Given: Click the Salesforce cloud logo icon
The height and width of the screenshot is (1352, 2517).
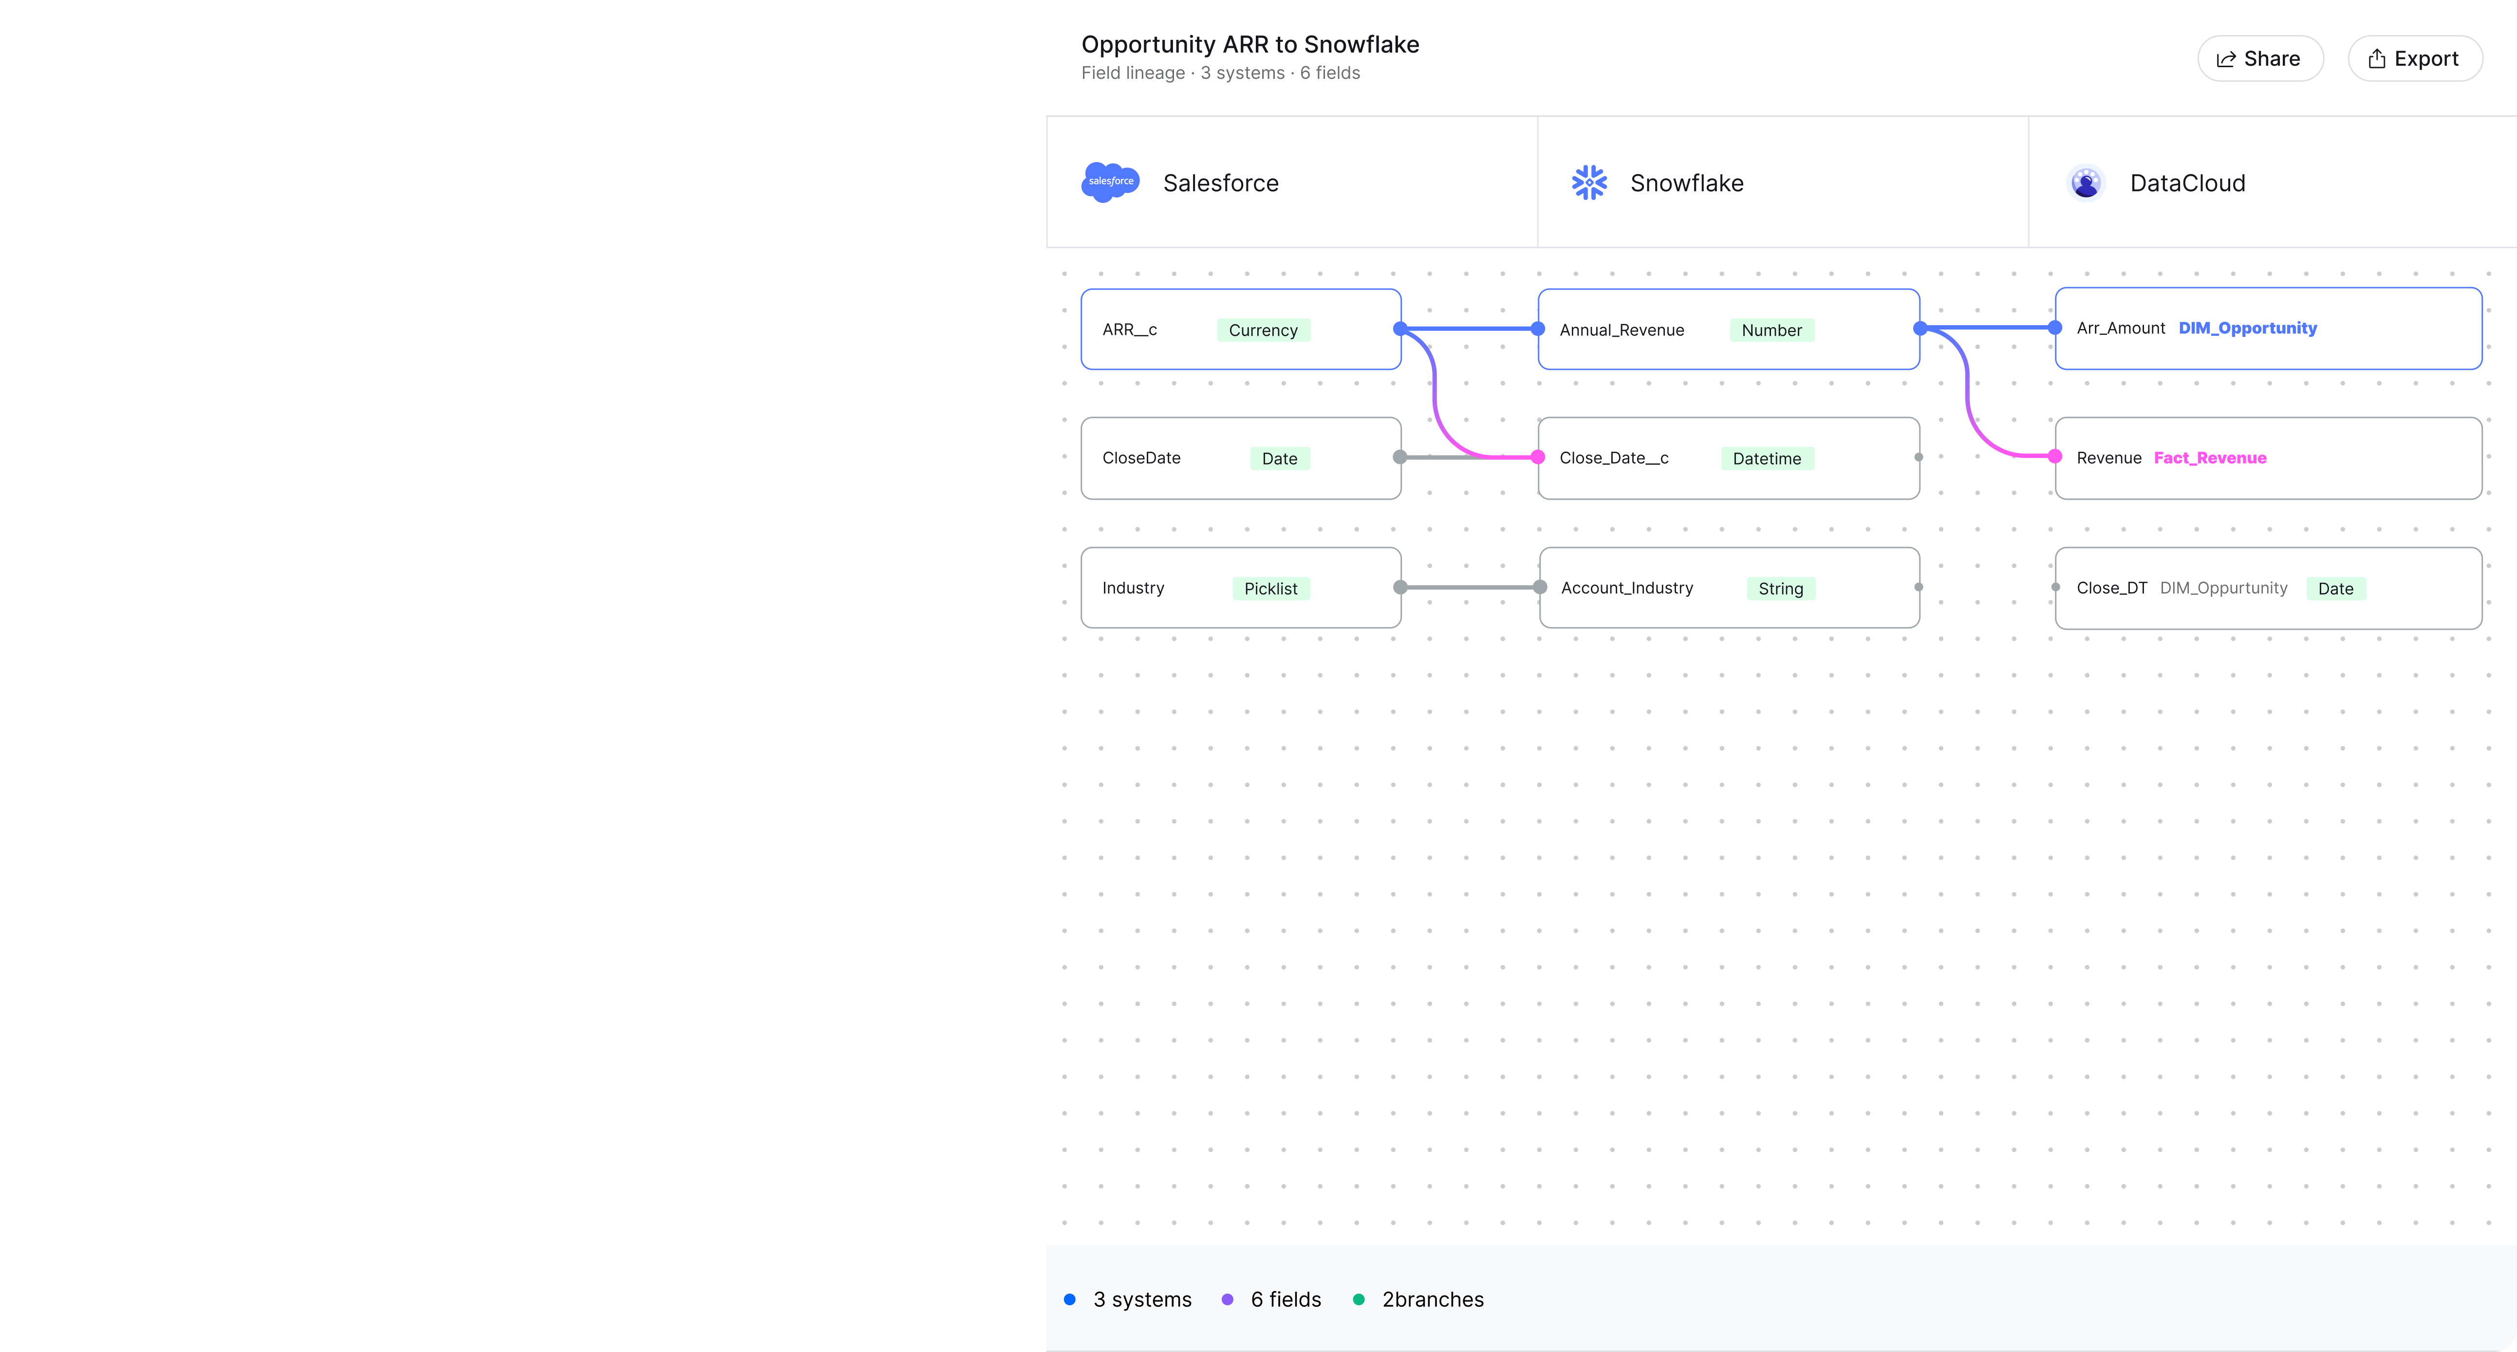Looking at the screenshot, I should 1110,183.
